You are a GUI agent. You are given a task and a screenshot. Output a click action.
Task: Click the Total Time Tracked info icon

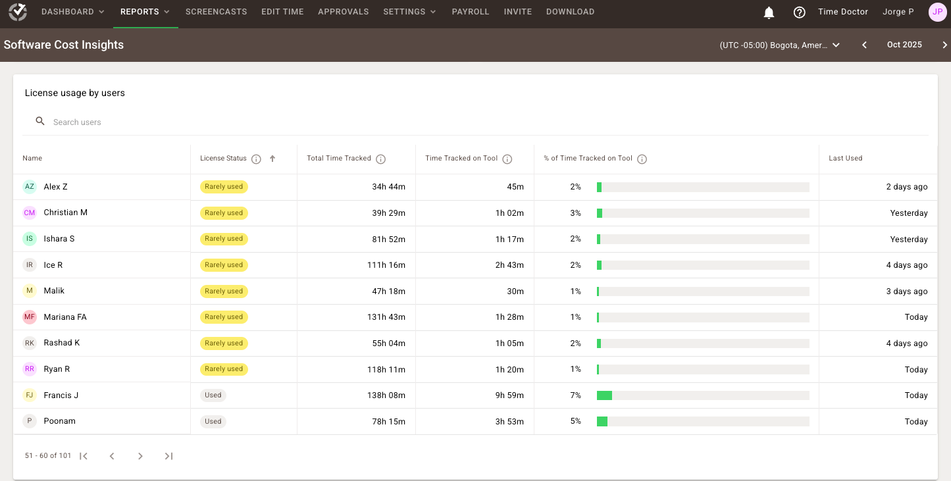(x=380, y=159)
